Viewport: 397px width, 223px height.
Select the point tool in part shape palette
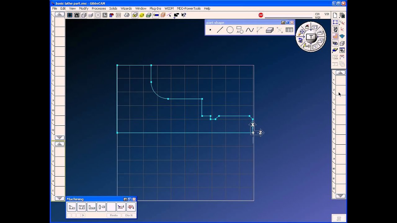pyautogui.click(x=210, y=30)
